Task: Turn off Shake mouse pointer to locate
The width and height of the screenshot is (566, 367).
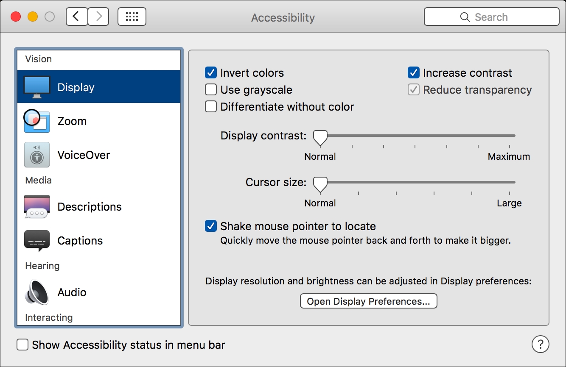Action: [x=211, y=226]
